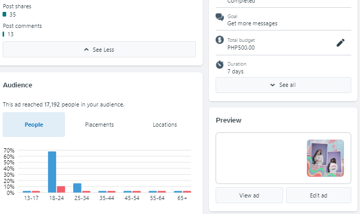The image size is (360, 214).
Task: Select the Locations tab
Action: pos(165,125)
